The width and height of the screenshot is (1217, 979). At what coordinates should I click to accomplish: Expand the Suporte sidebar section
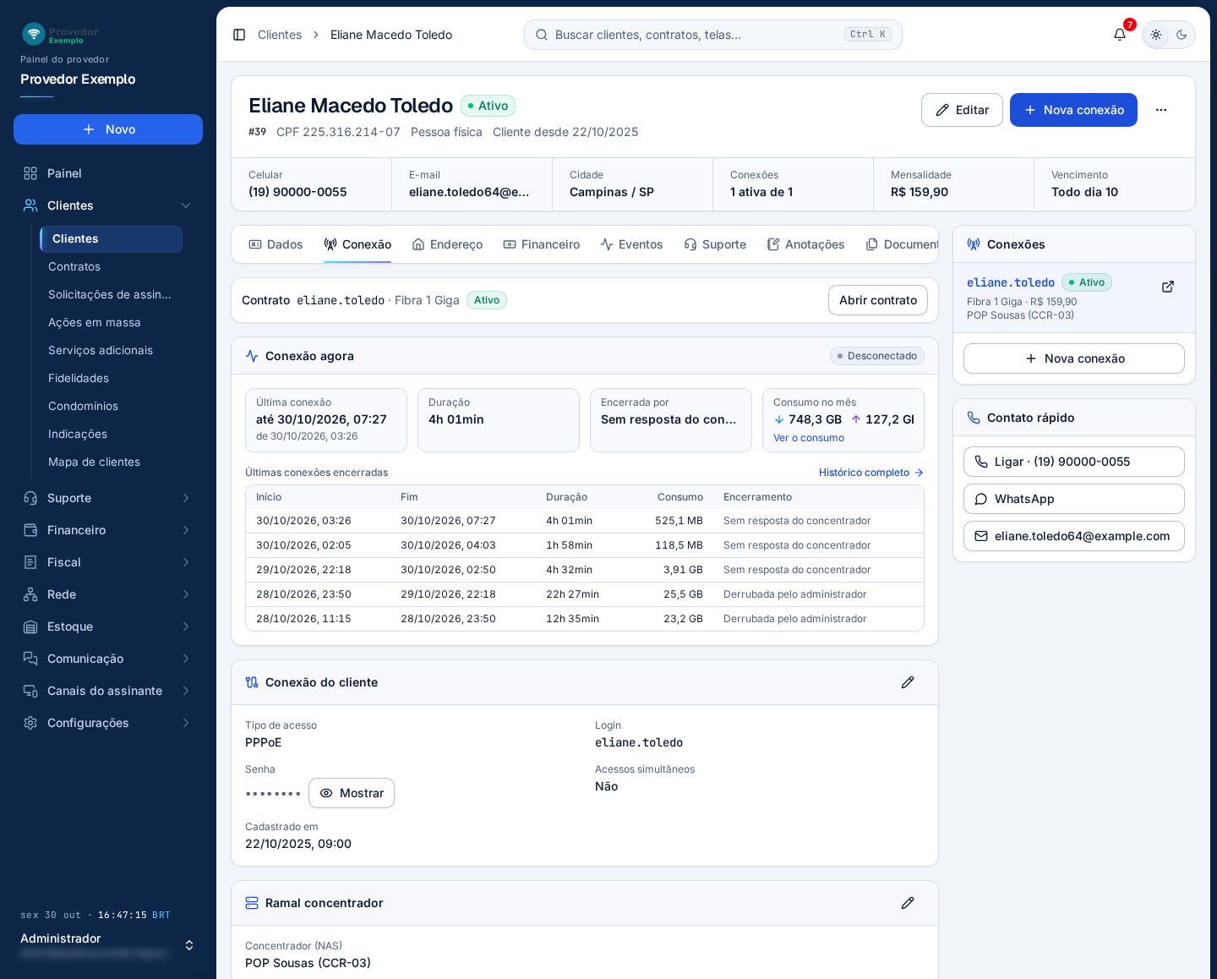[x=108, y=498]
